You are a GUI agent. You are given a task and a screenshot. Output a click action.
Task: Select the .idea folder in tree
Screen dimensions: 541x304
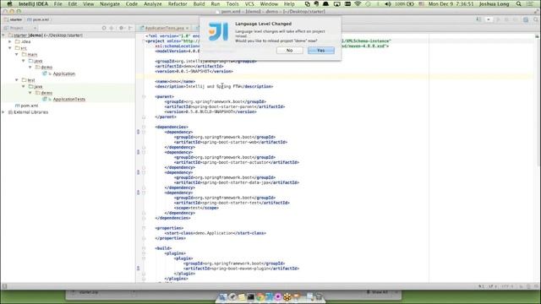point(23,41)
